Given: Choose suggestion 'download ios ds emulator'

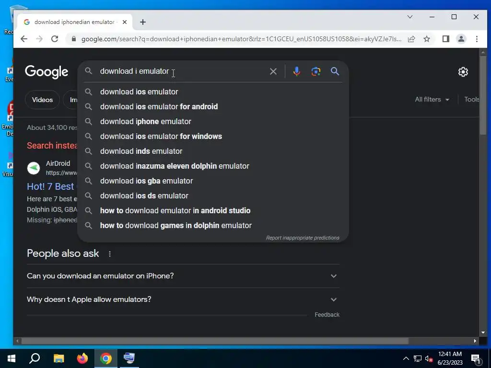Looking at the screenshot, I should tap(213, 195).
